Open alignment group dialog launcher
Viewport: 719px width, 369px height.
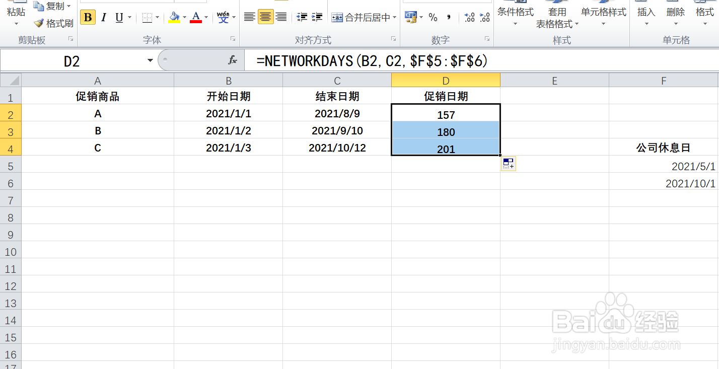pyautogui.click(x=393, y=39)
